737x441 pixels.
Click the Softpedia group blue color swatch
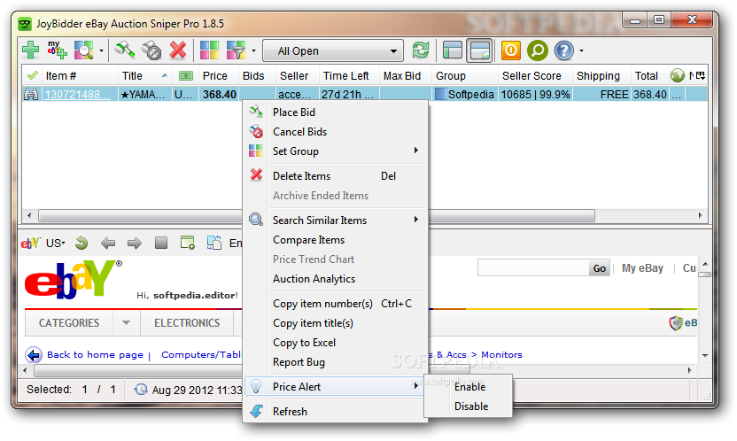click(x=440, y=95)
